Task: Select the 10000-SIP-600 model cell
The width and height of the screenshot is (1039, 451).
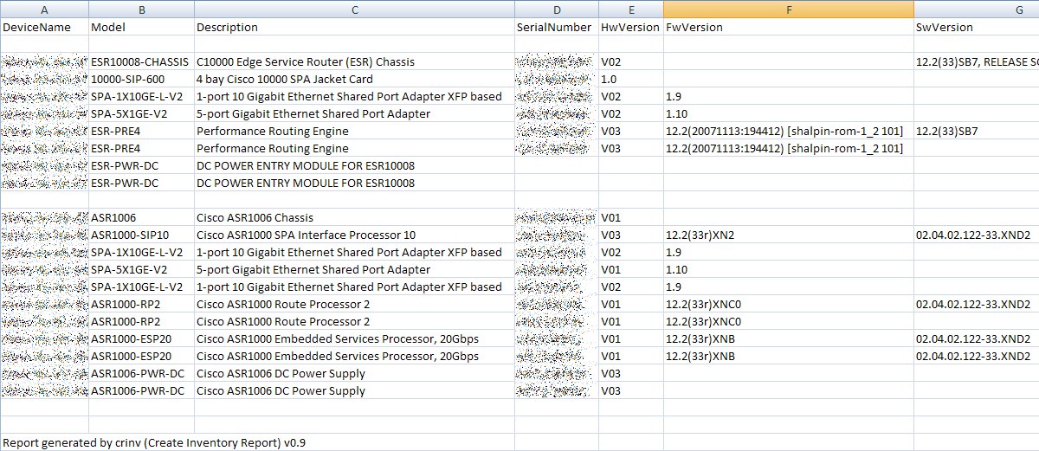Action: click(141, 79)
